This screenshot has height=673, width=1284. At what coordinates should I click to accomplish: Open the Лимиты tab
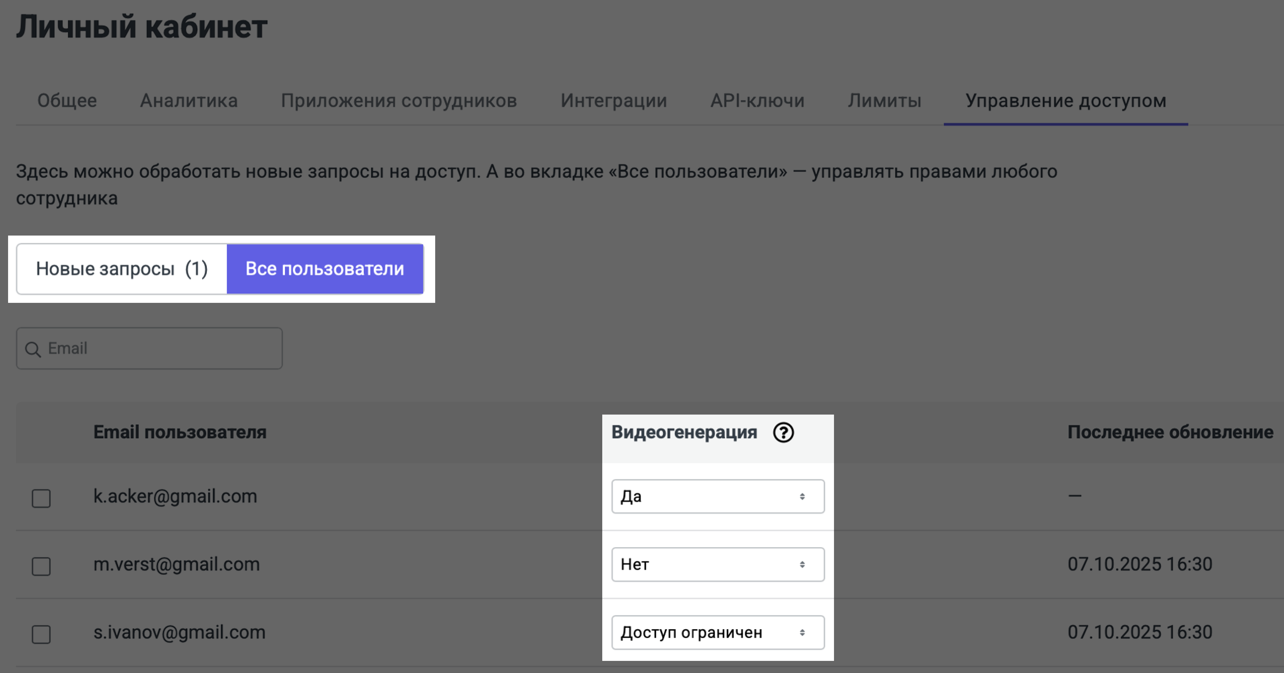tap(885, 101)
